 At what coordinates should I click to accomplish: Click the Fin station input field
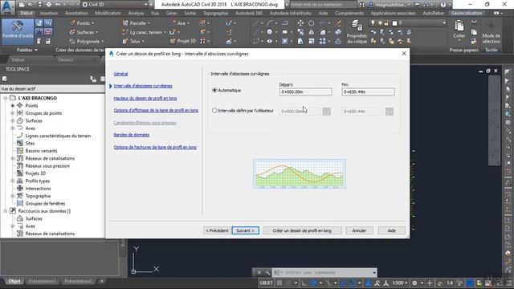pyautogui.click(x=368, y=92)
